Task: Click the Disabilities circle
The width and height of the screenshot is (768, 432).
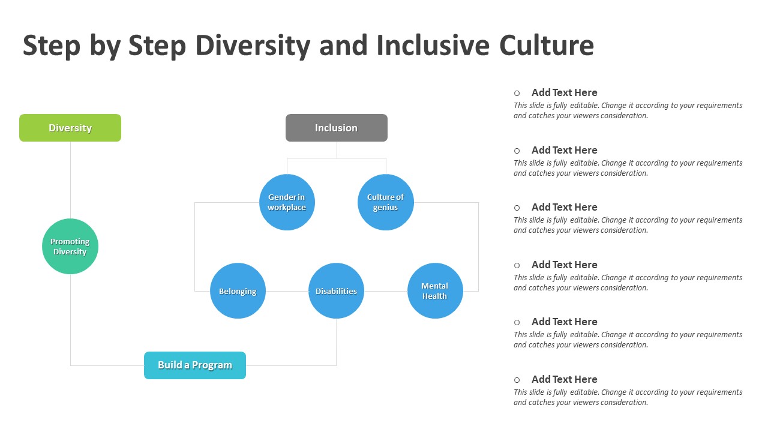Action: click(x=336, y=291)
